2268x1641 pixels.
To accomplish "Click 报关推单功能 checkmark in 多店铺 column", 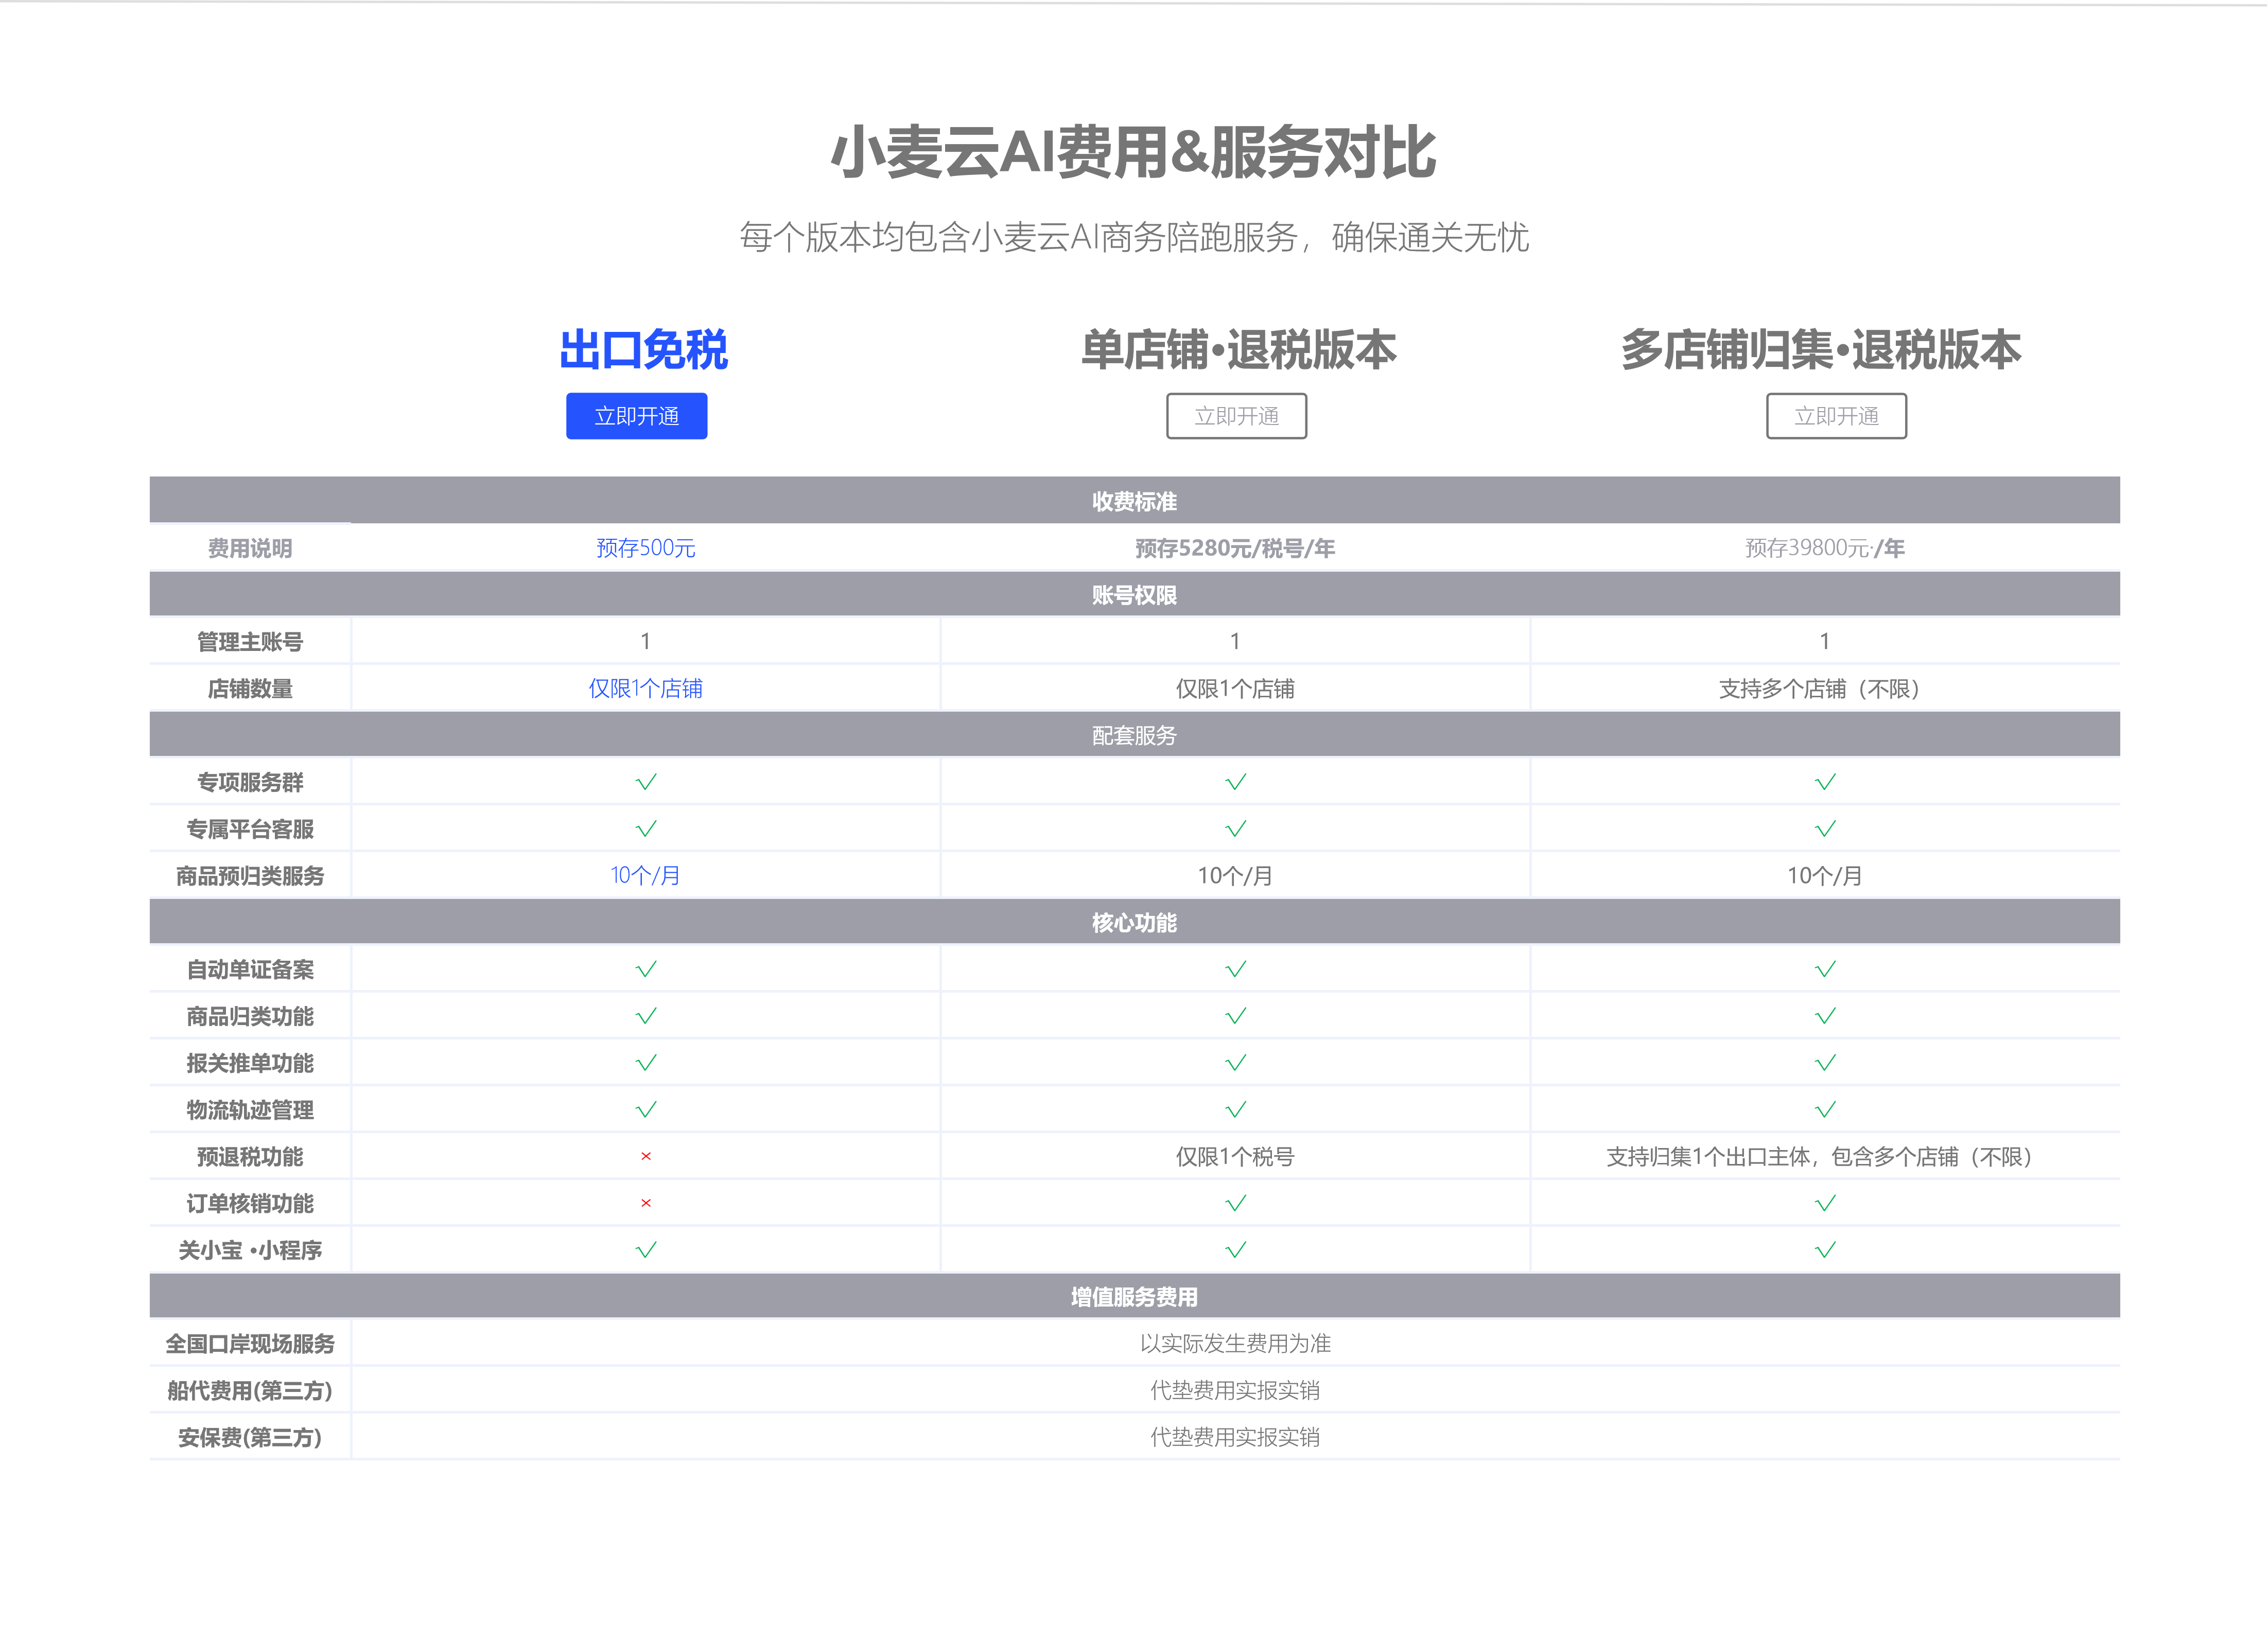I will tap(1825, 1062).
